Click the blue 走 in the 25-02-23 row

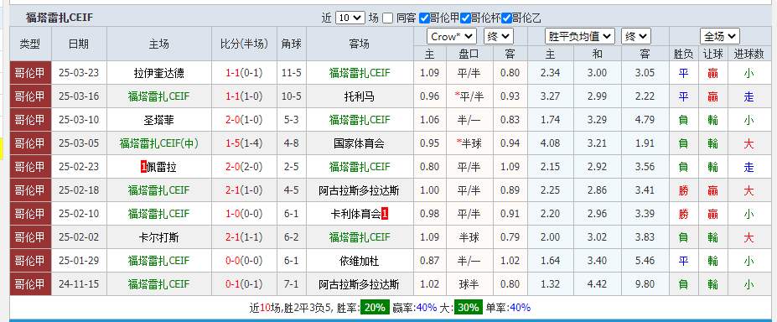pyautogui.click(x=749, y=167)
